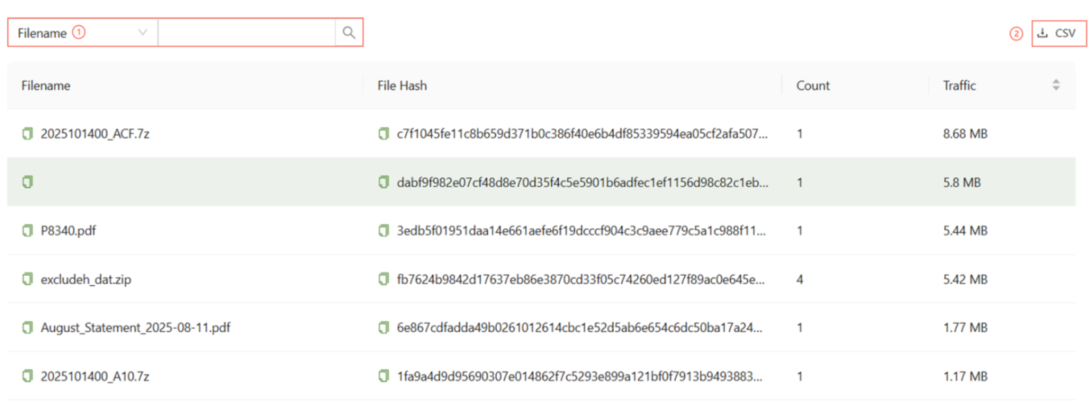
Task: Copy hash starting with c7f1045fe11c
Action: click(384, 134)
